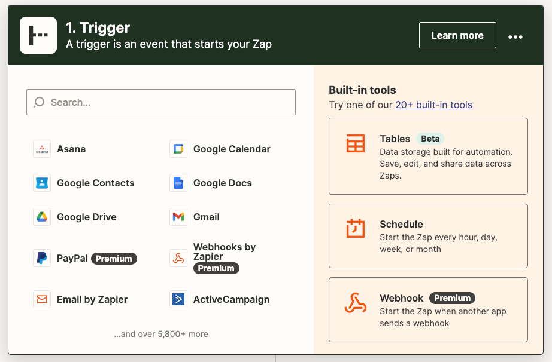Select the Google Drive icon

click(x=42, y=217)
